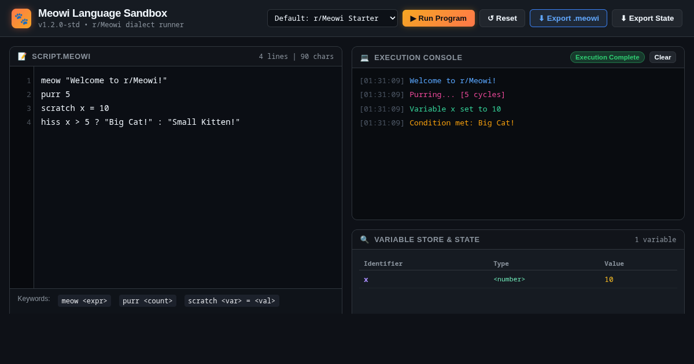Click console output "Purring... [5 cycles]"
Viewport: 694px width, 364px height.
pyautogui.click(x=457, y=94)
